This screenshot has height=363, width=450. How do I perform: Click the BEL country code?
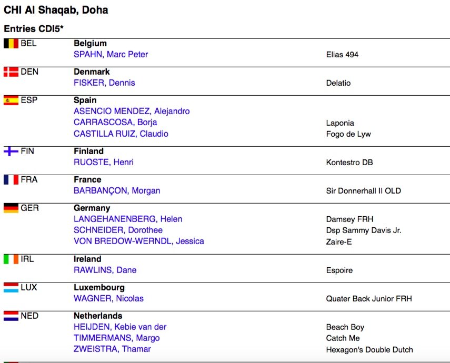(x=28, y=43)
